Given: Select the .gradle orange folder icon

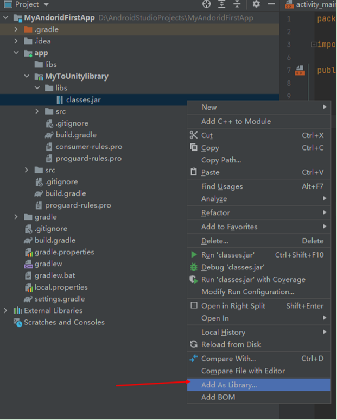Looking at the screenshot, I should [x=28, y=29].
